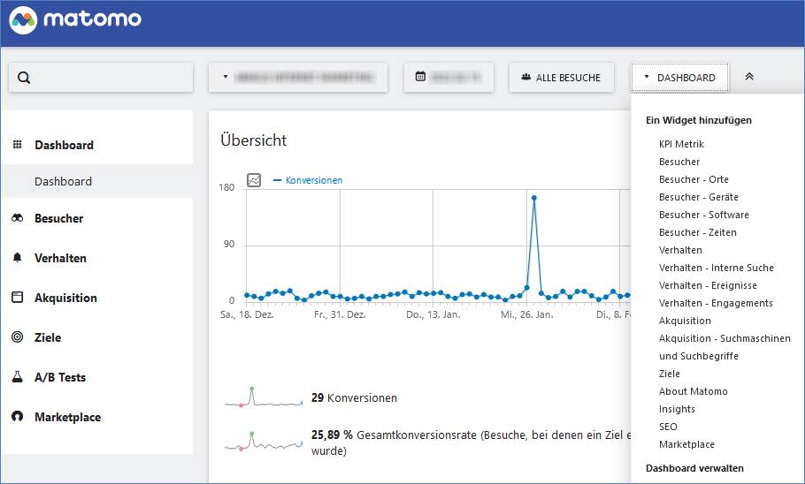Click the A/B Tests flask icon

(x=18, y=377)
